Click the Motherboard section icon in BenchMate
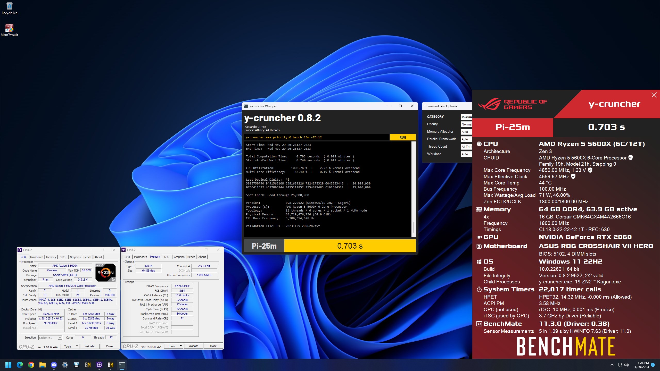Screen dimensions: 660x371 coord(479,246)
